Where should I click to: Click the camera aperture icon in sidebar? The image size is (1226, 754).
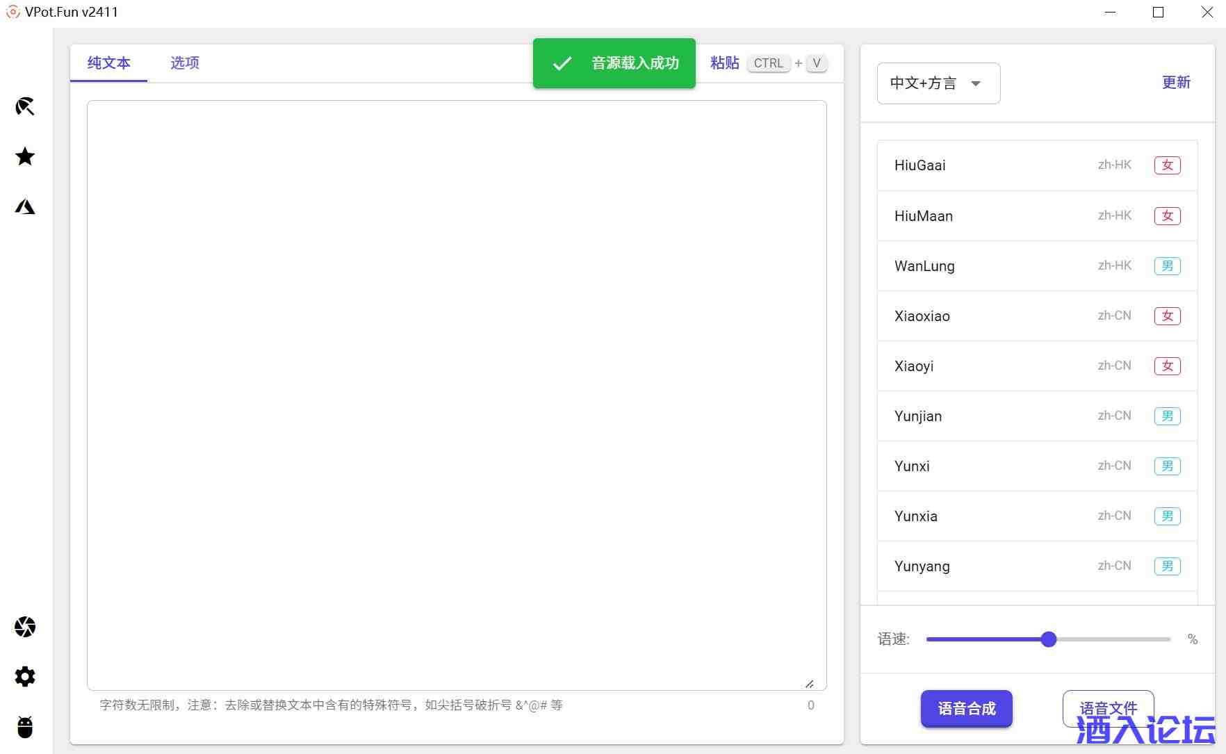(25, 627)
